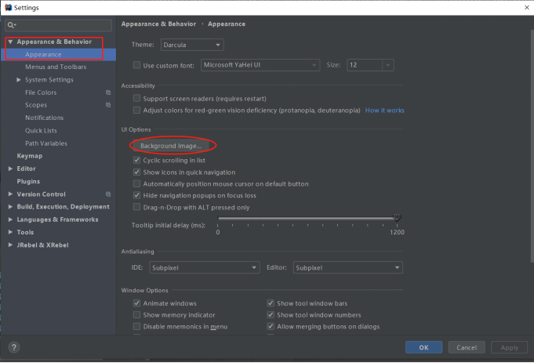Collapse the Appearance & Behavior tree node
The width and height of the screenshot is (534, 363).
click(x=10, y=42)
